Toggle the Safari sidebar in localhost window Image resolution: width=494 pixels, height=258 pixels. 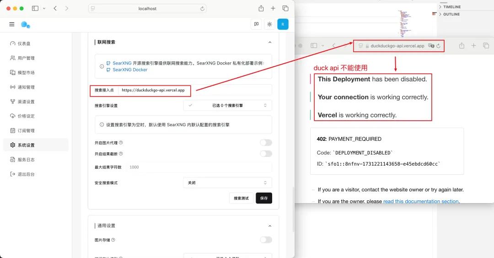(35, 9)
